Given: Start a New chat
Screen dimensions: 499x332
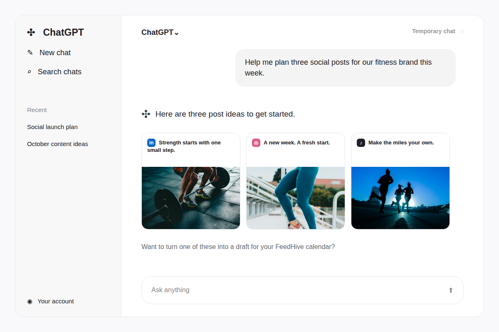Looking at the screenshot, I should [x=49, y=53].
